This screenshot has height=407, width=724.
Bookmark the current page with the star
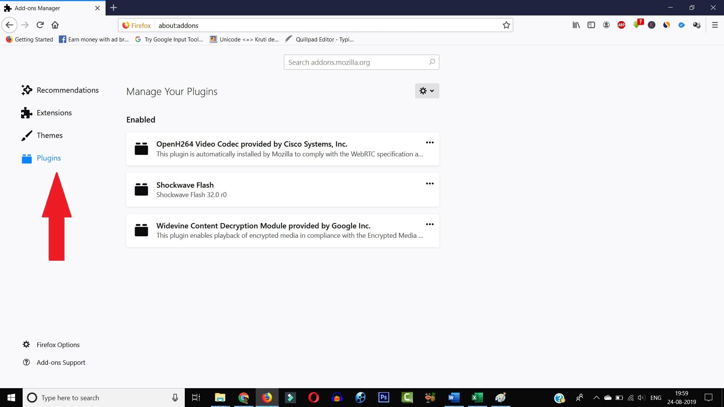506,25
